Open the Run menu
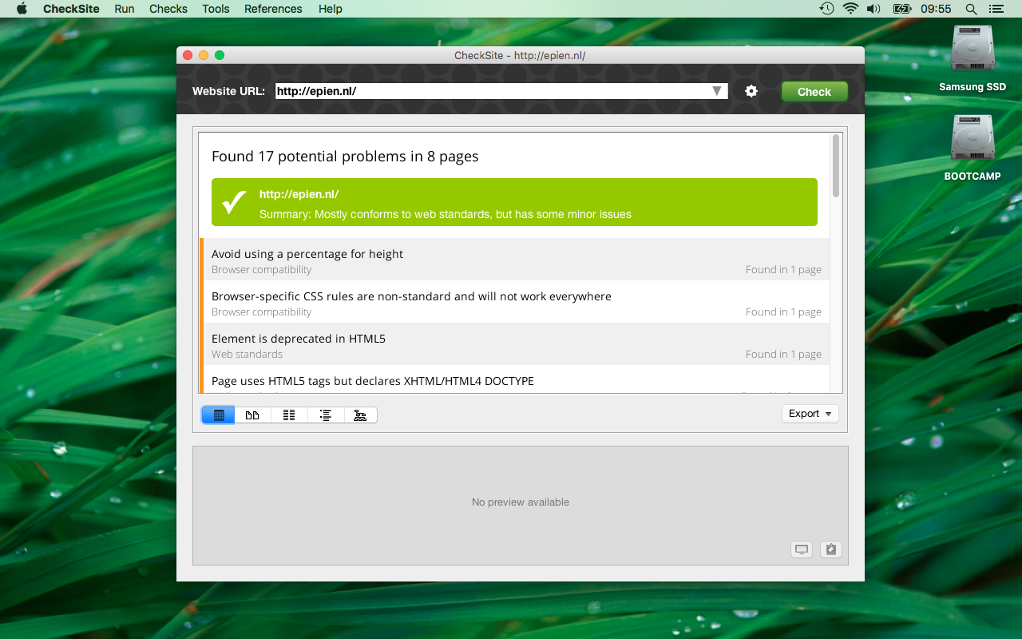This screenshot has height=639, width=1022. pyautogui.click(x=124, y=9)
